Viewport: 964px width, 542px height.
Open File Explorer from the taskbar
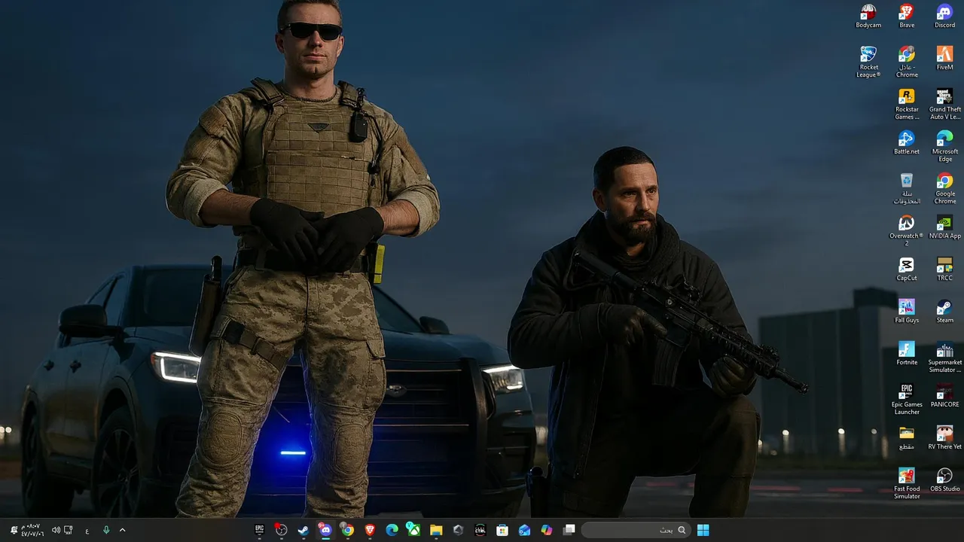point(436,530)
